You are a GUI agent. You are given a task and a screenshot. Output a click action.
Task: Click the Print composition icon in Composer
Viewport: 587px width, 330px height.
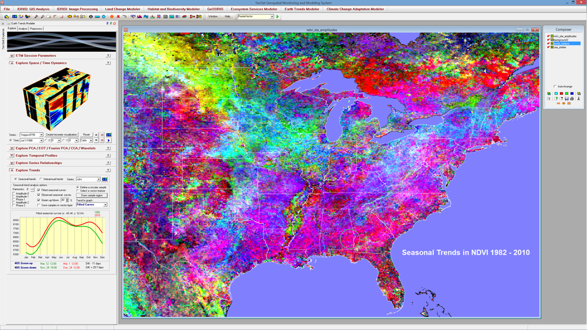[571, 99]
